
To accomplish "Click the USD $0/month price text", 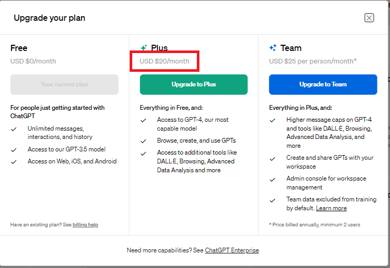I will click(33, 61).
